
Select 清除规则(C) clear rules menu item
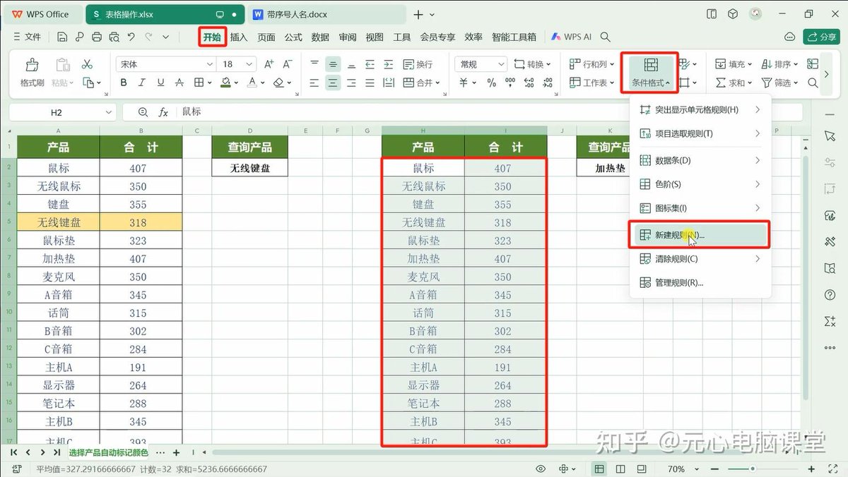coord(699,259)
